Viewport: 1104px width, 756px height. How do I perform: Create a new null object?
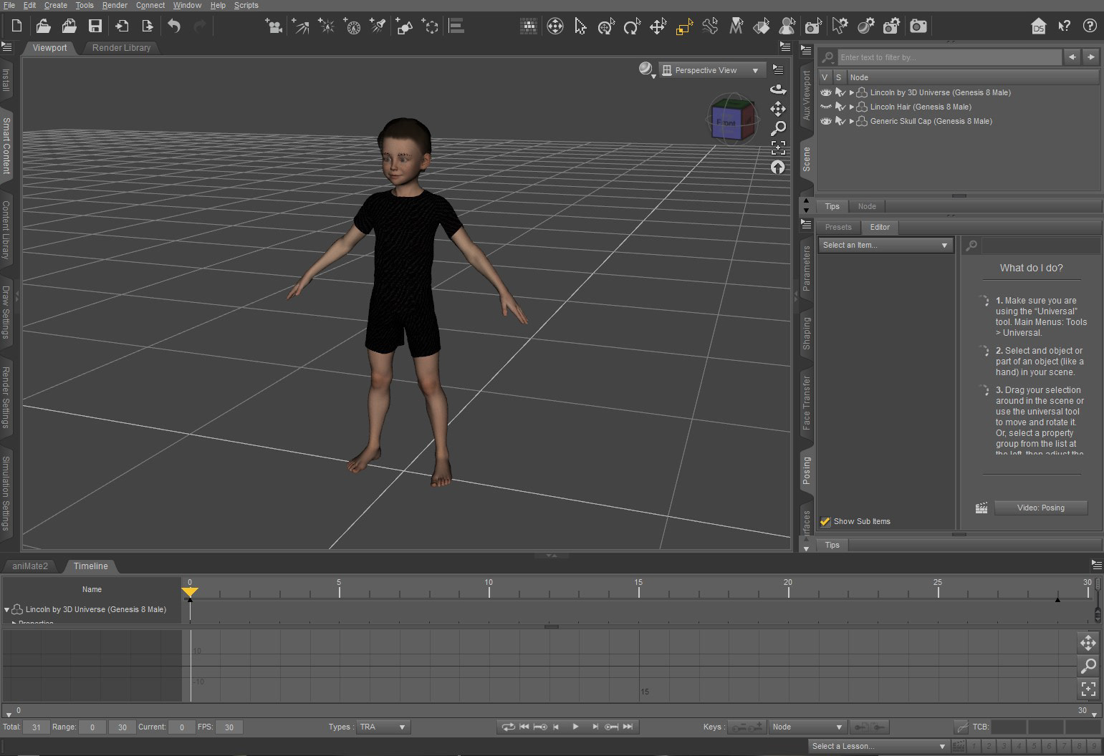(x=431, y=27)
